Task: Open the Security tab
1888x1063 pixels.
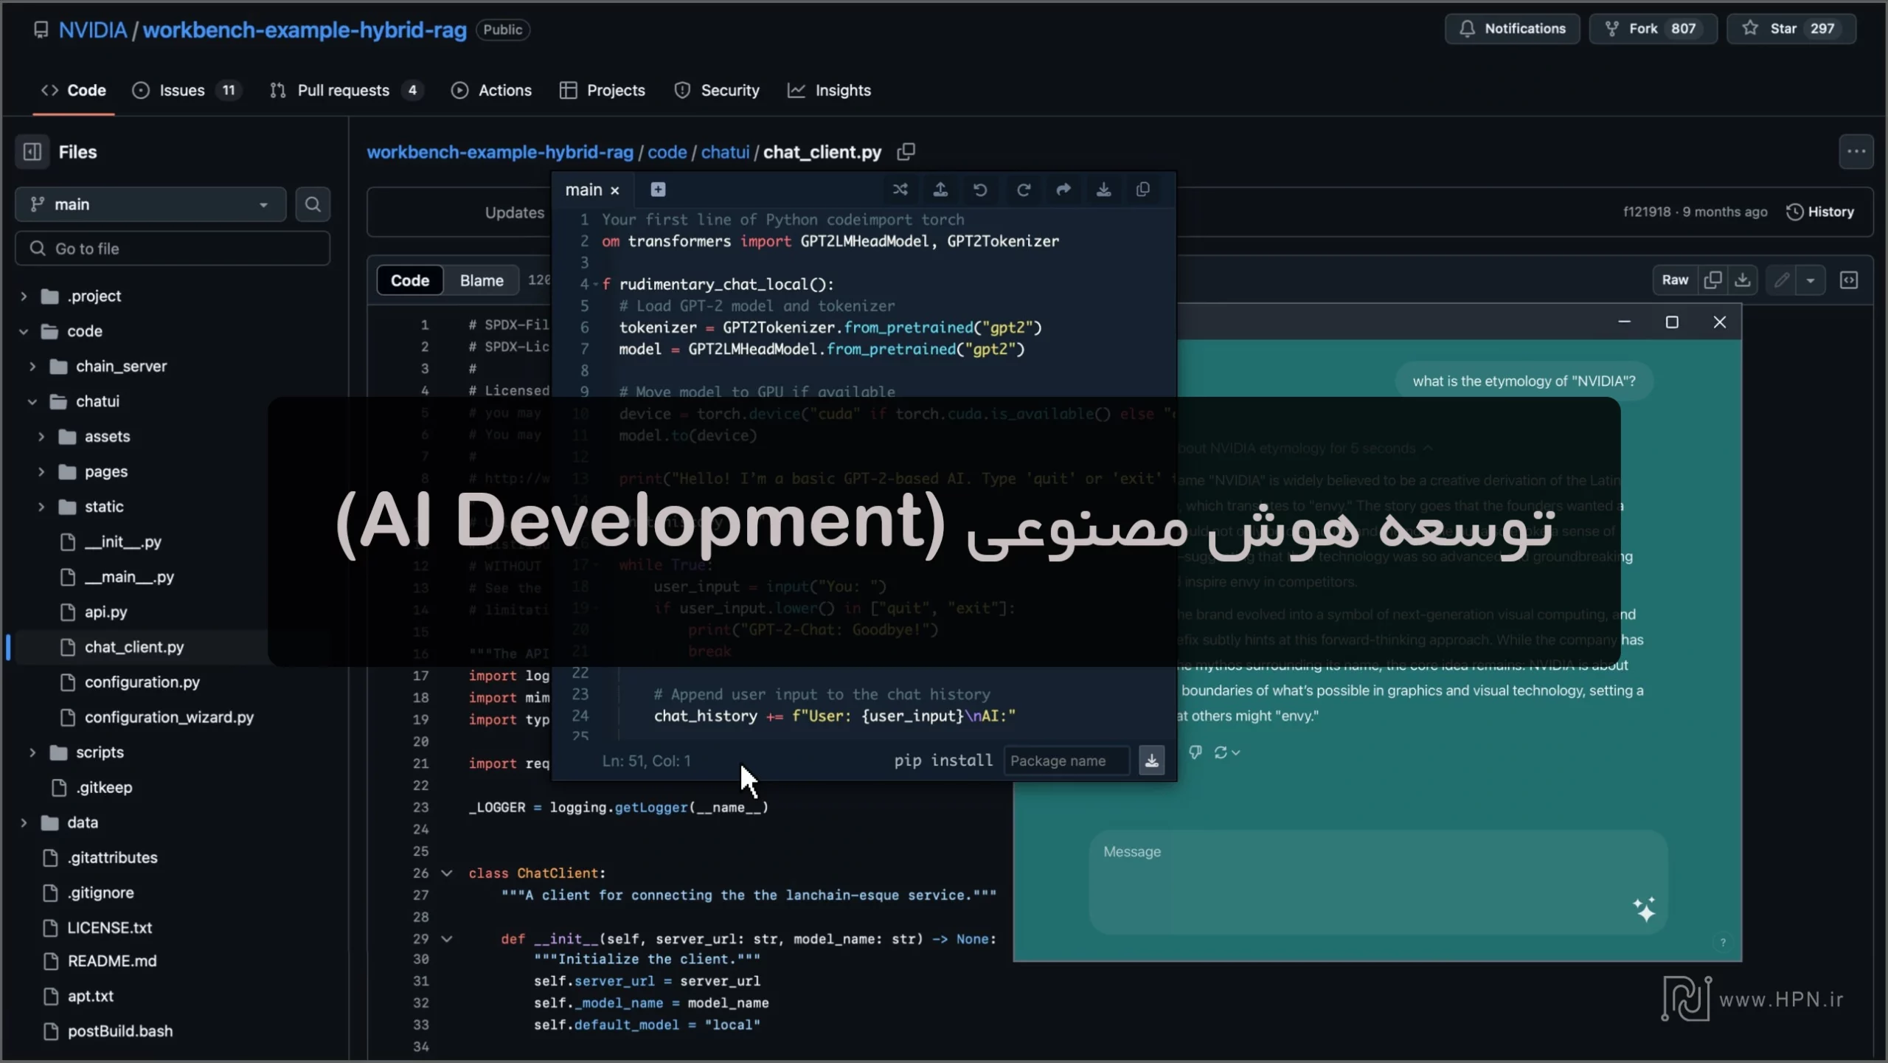Action: (x=717, y=90)
